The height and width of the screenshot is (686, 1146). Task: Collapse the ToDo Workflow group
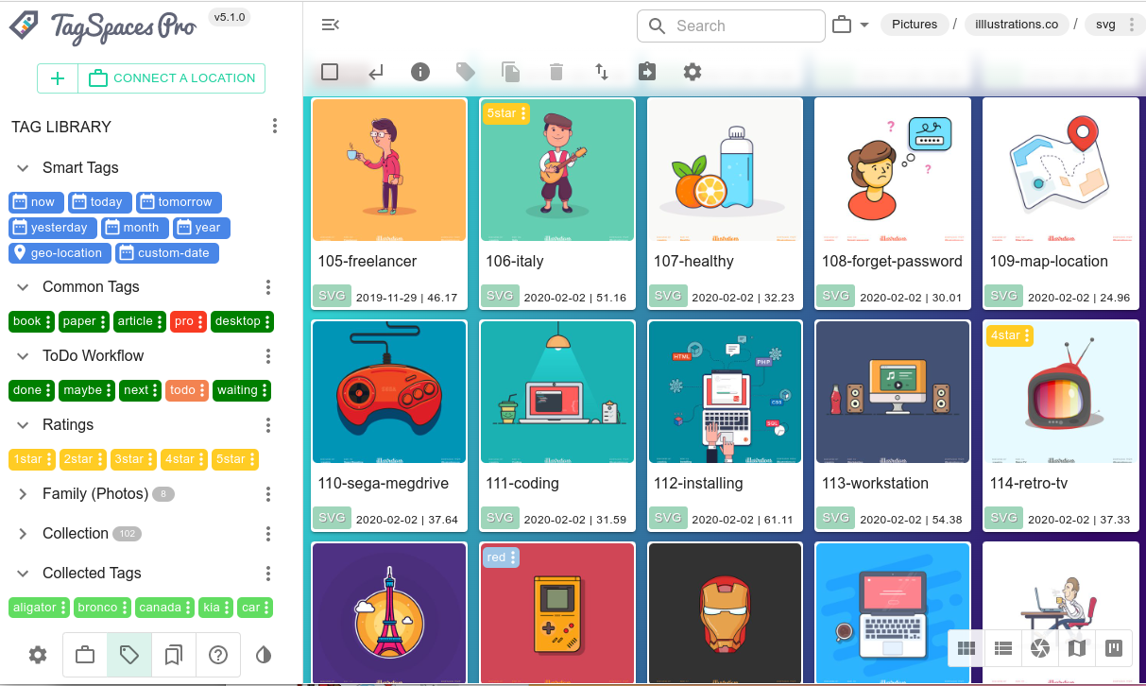[x=23, y=356]
